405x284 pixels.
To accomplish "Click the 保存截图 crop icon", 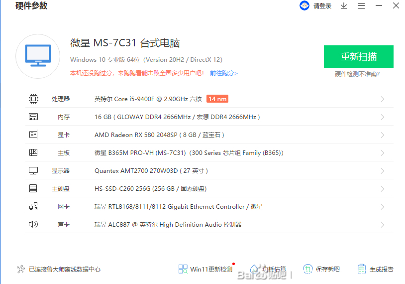I will [x=307, y=269].
